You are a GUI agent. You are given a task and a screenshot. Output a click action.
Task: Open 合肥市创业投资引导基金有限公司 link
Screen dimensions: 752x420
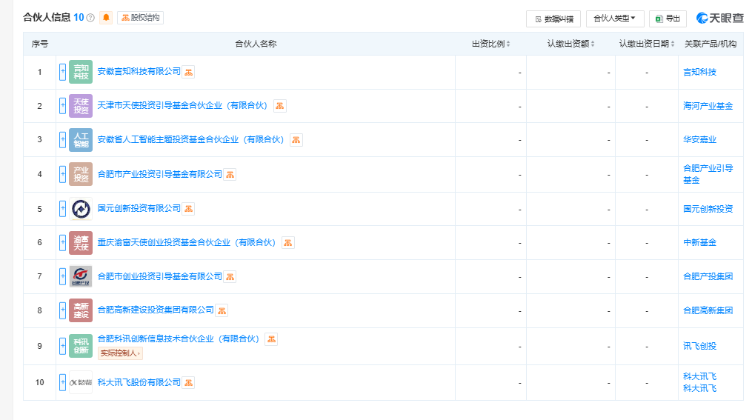[160, 276]
